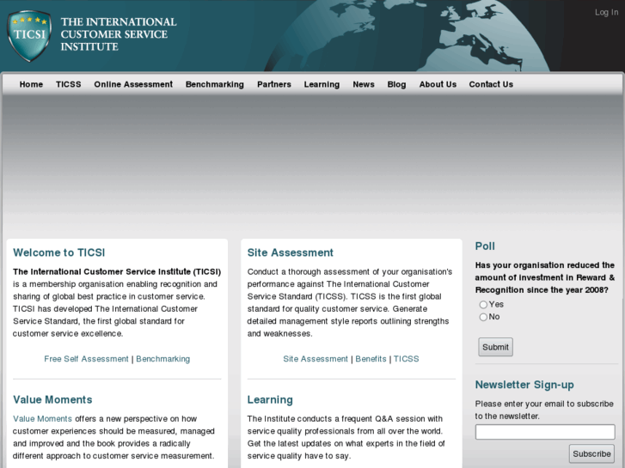
Task: Open Learning in the navigation bar
Action: pyautogui.click(x=322, y=84)
